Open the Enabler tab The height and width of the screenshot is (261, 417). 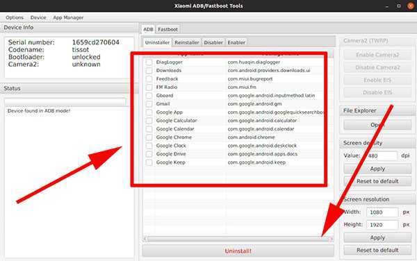236,42
